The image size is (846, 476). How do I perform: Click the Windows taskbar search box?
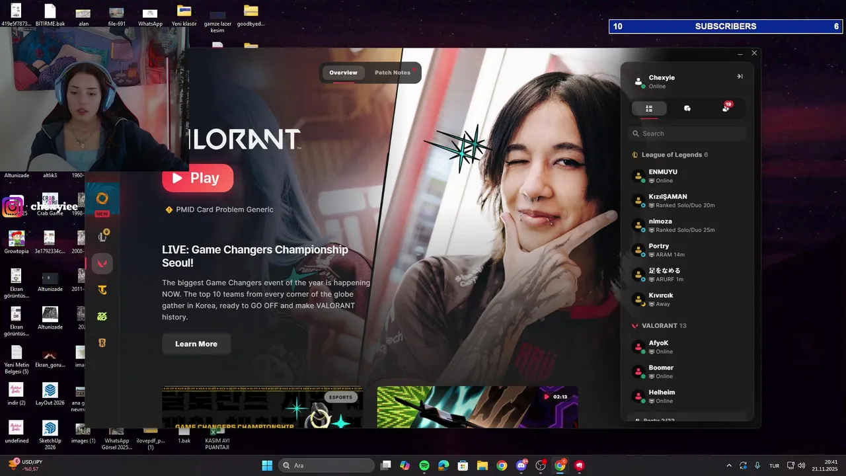tap(327, 465)
